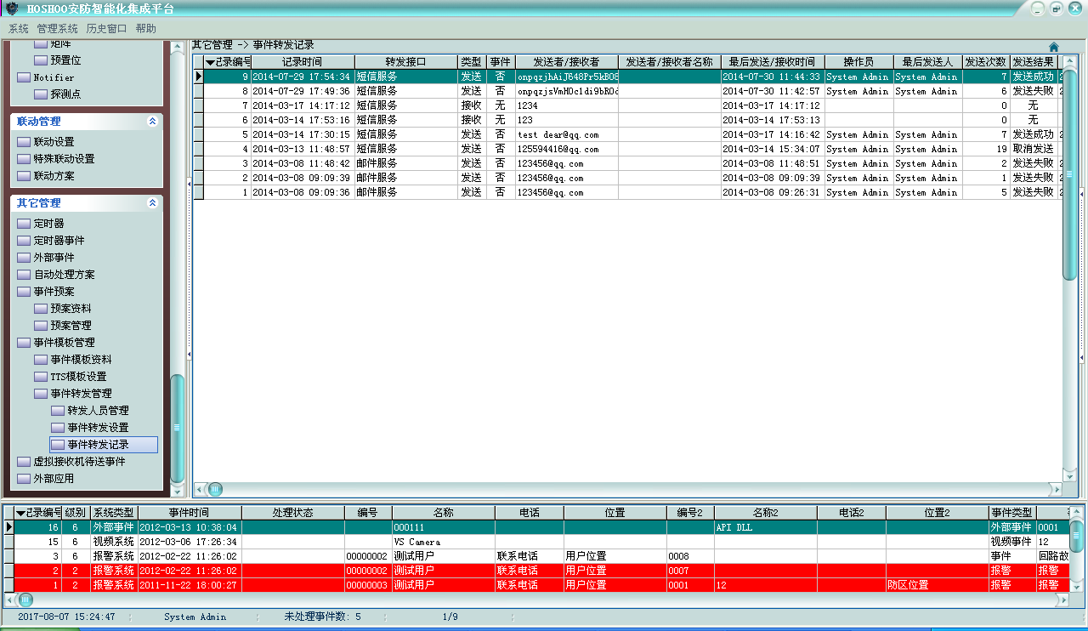Click the icon next to 外部事件
The image size is (1088, 631).
[x=24, y=258]
